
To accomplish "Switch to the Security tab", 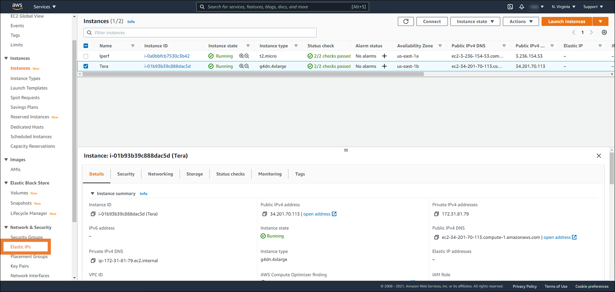I will pyautogui.click(x=126, y=174).
